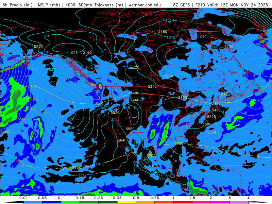Click the 0.01 legend scale value
272x204 pixels.
pos(23,198)
